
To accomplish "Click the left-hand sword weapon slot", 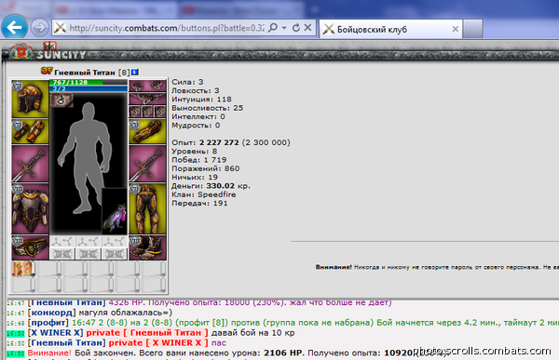I will [x=30, y=164].
